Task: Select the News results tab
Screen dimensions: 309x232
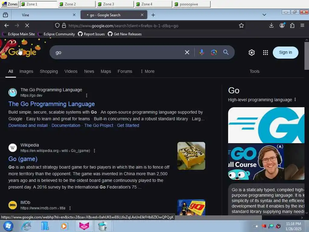Action: 89,71
